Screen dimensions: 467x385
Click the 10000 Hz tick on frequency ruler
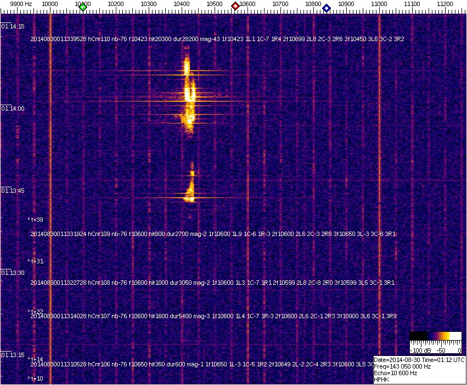click(x=50, y=4)
